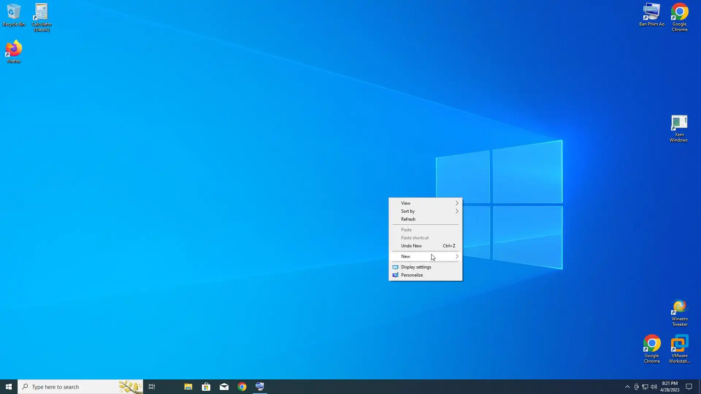
Task: Open Microsoft Store taskbar icon
Action: (x=206, y=387)
